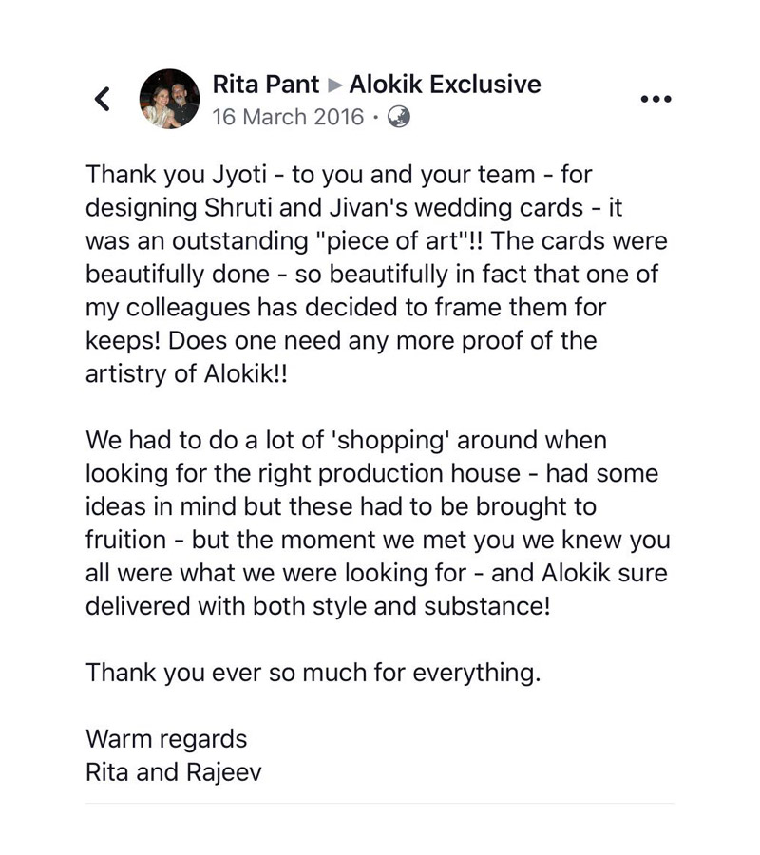Viewport: 760px width, 855px height.
Task: Click the divider line below the post
Action: pos(380,803)
